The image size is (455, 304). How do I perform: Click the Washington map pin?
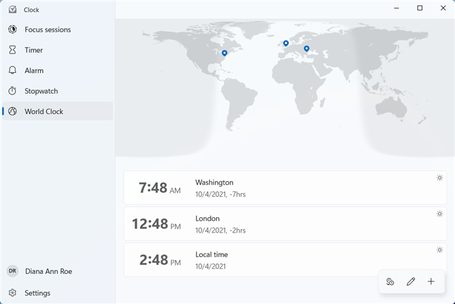[x=224, y=53]
